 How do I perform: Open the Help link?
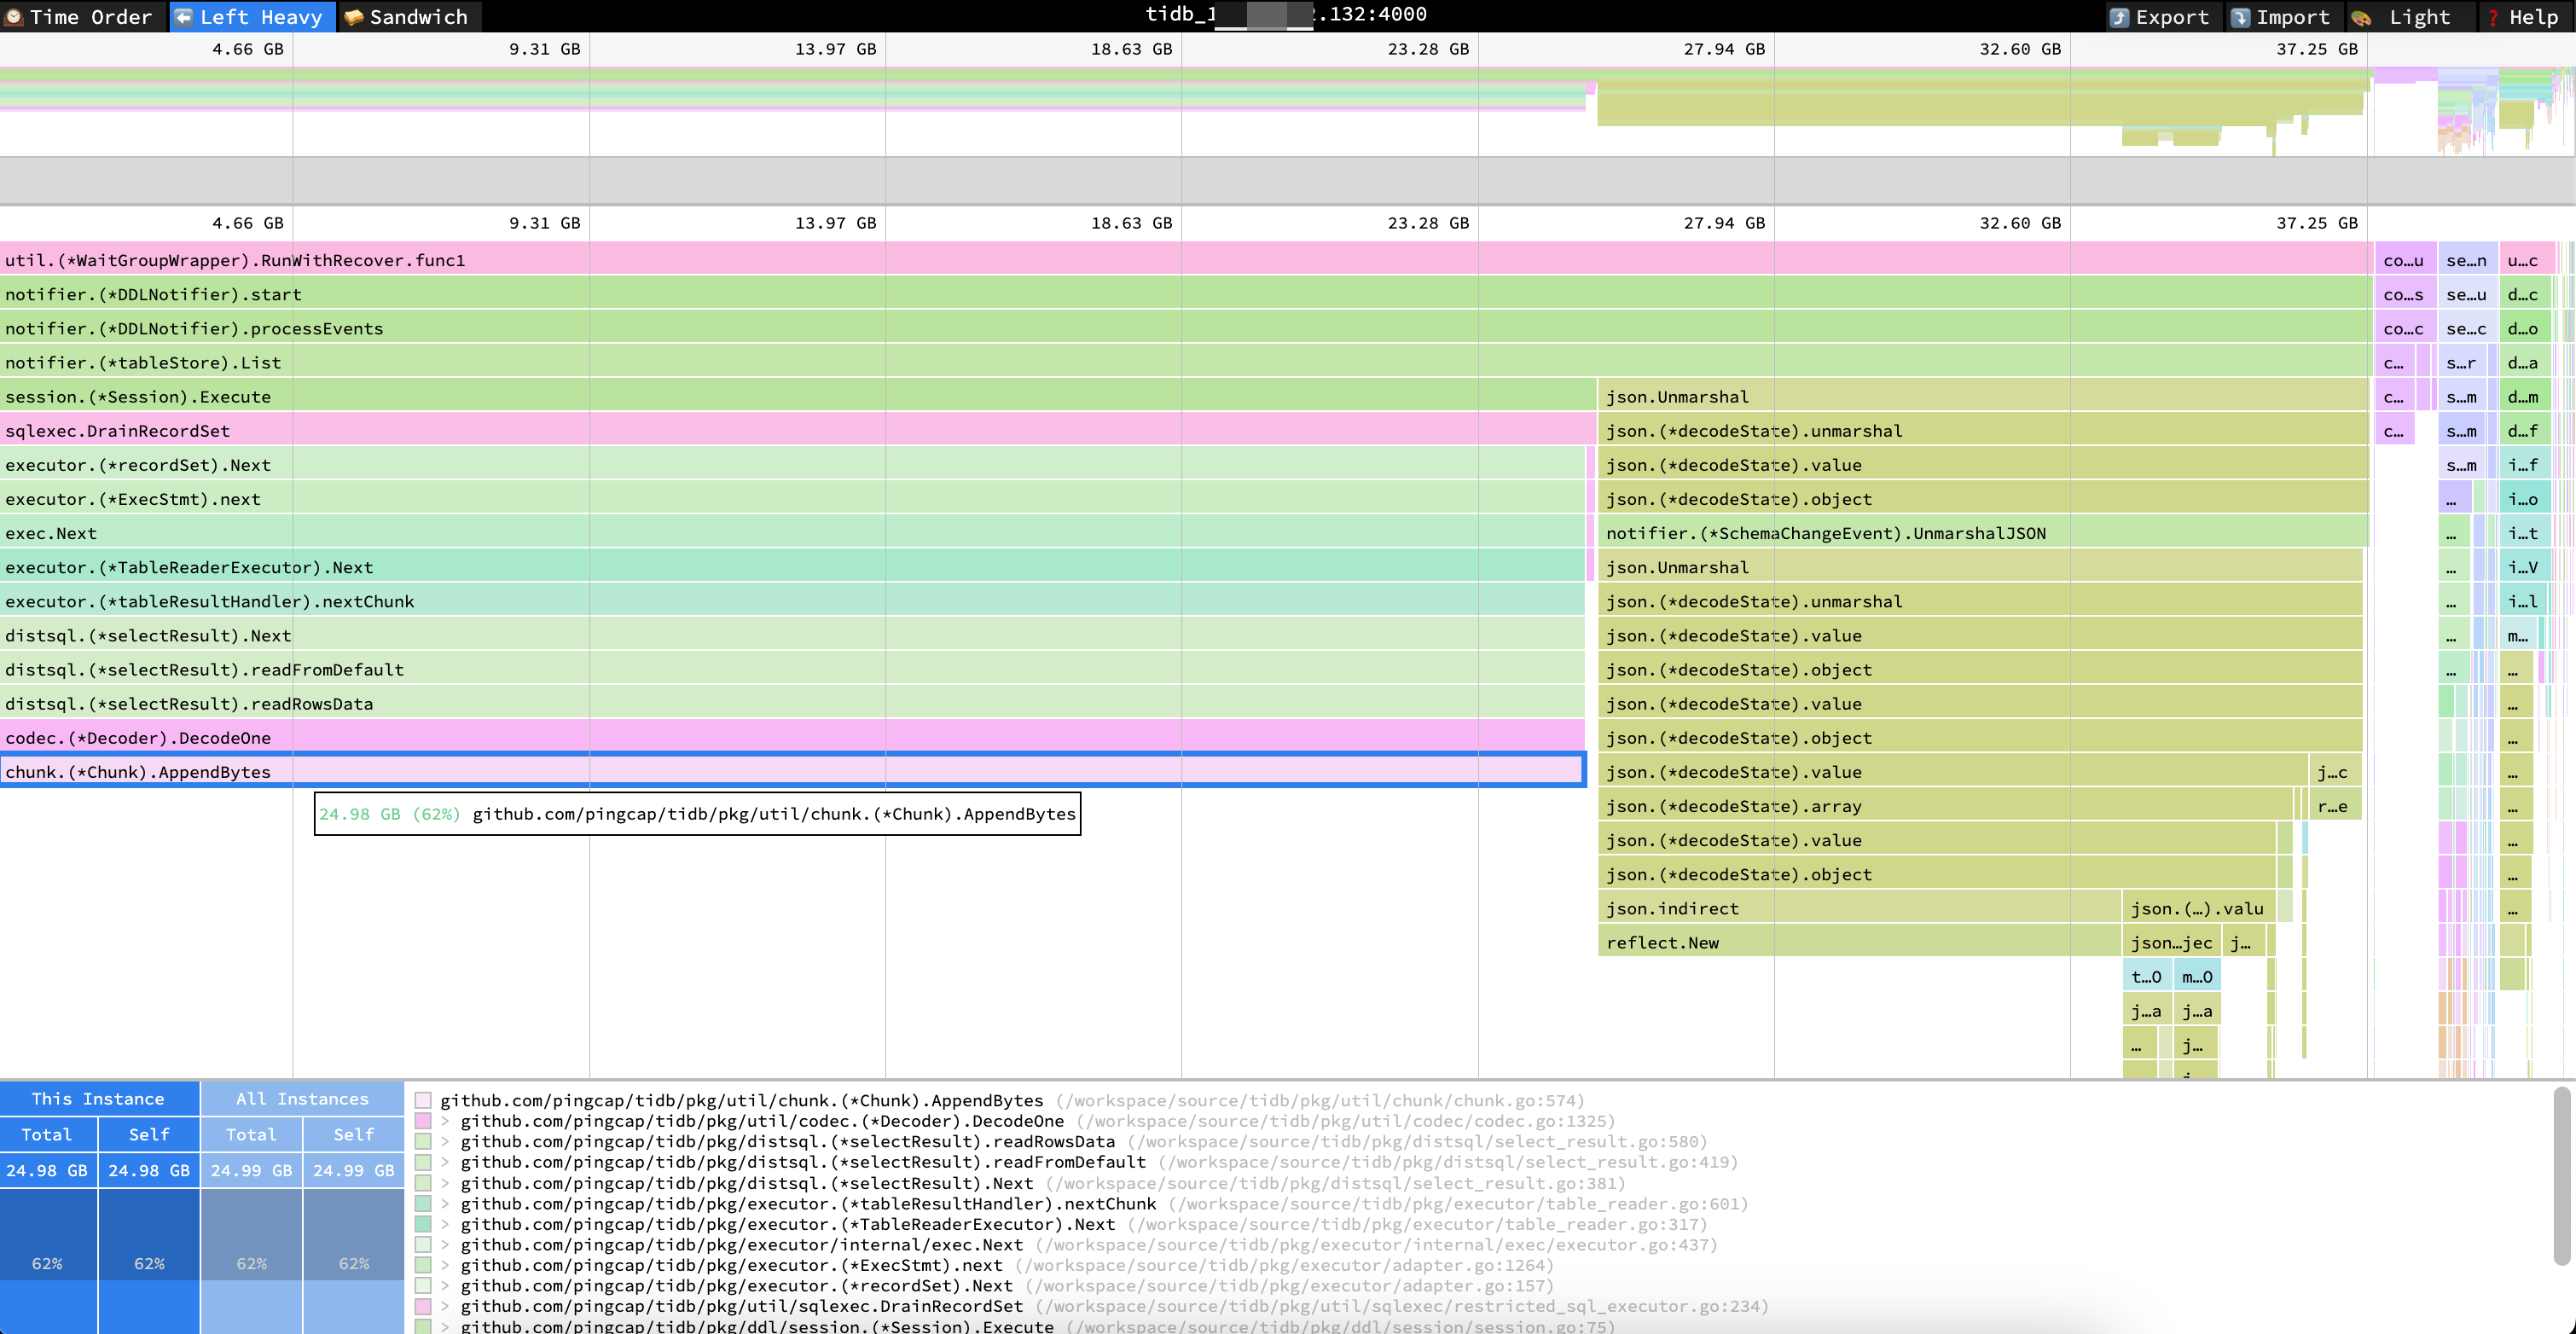(x=2525, y=17)
